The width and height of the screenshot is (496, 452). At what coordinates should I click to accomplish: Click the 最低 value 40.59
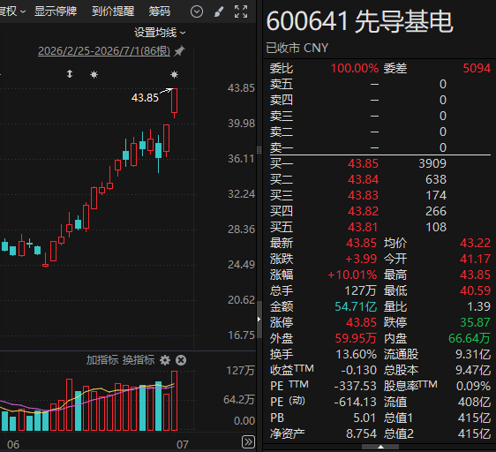coord(475,290)
